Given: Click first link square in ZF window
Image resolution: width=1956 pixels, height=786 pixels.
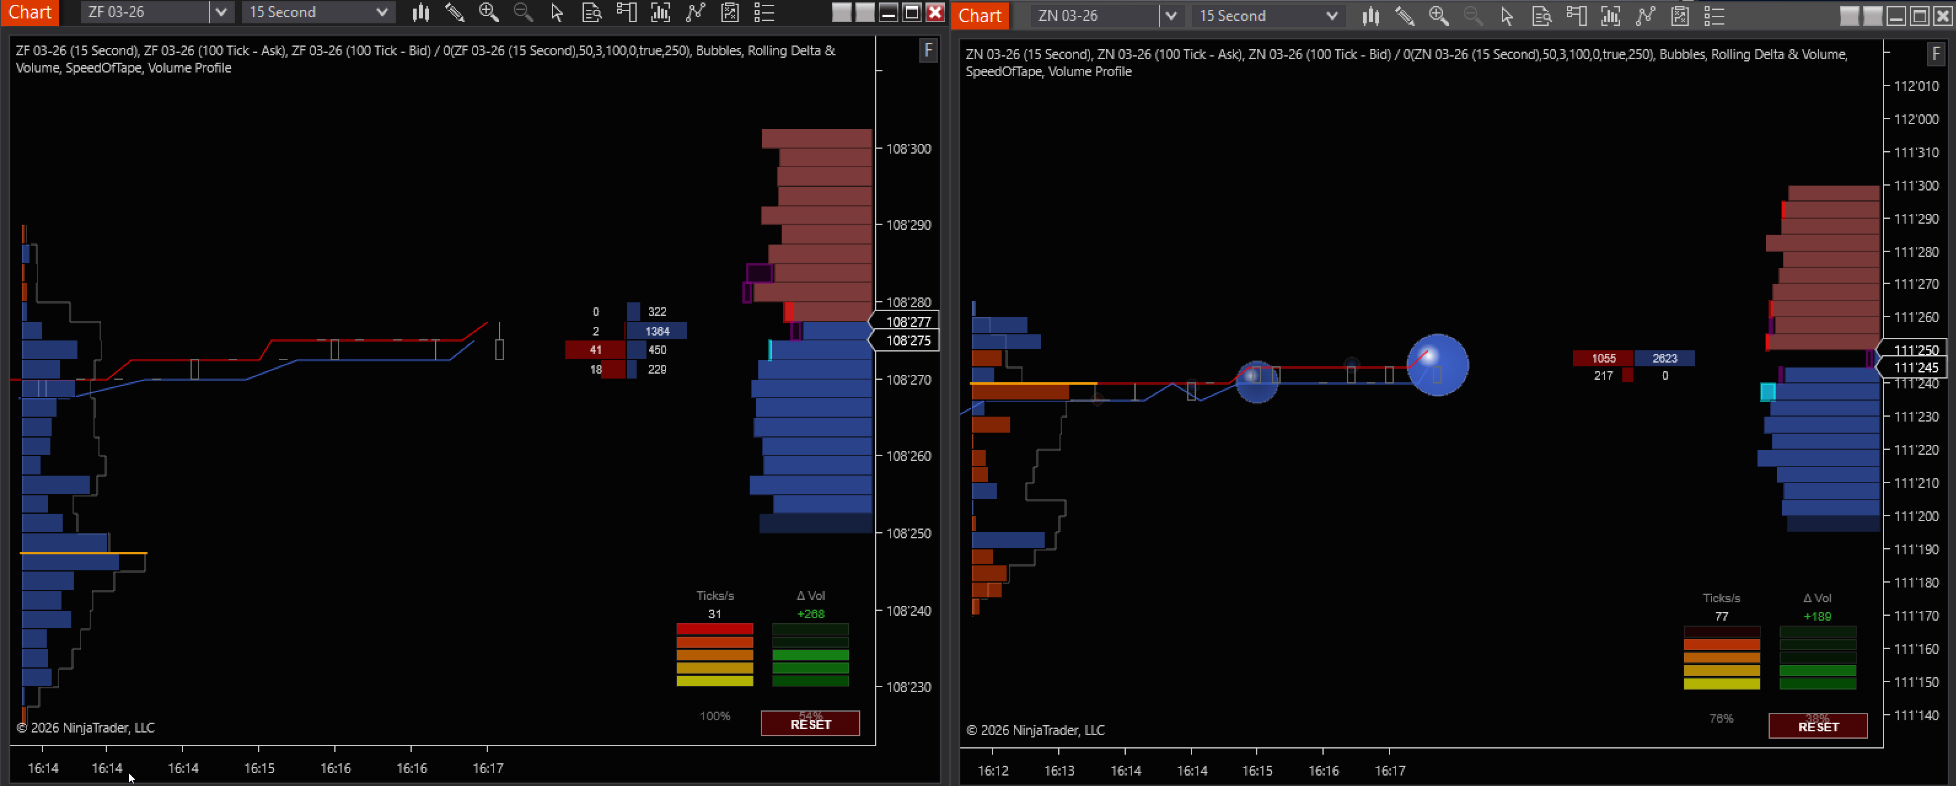Looking at the screenshot, I should point(841,12).
